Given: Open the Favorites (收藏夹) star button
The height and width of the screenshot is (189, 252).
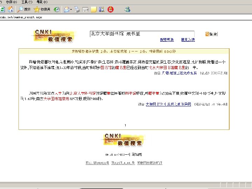Looking at the screenshot, I should tap(42, 9).
